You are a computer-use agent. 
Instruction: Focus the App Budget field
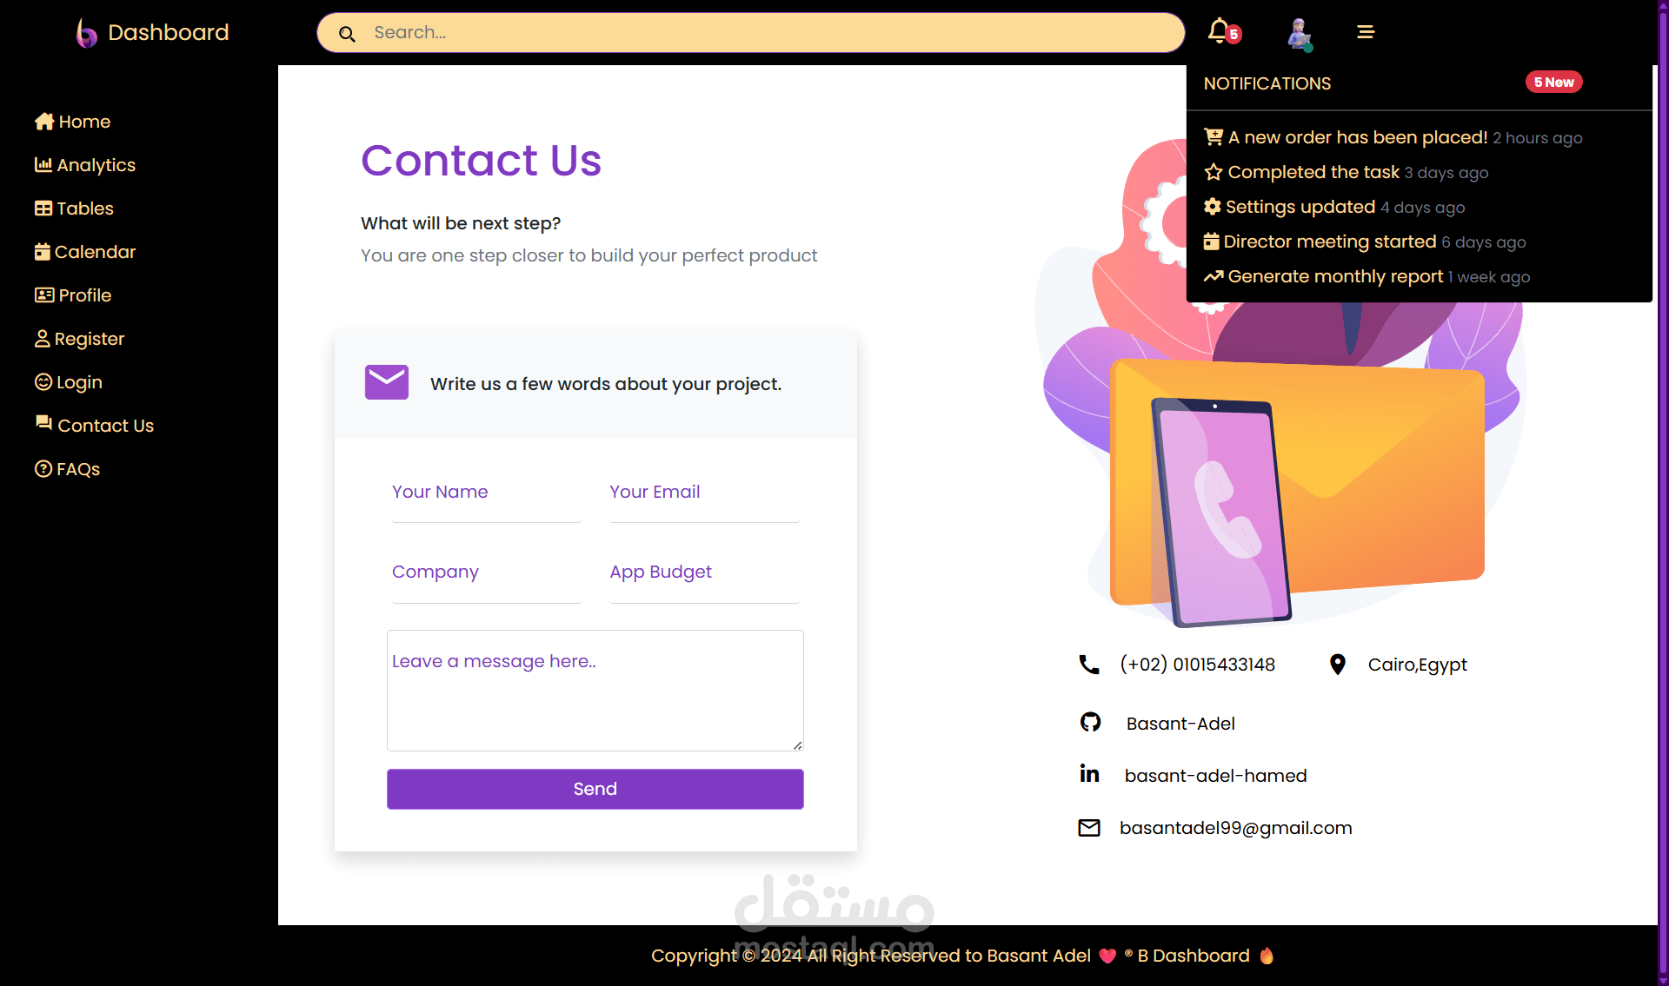(705, 574)
